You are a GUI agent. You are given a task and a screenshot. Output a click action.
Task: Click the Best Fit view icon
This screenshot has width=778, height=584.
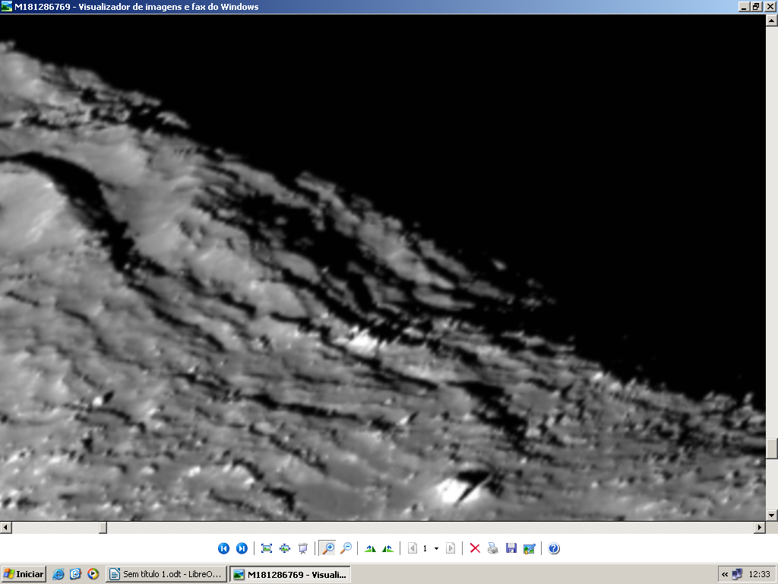pos(267,548)
